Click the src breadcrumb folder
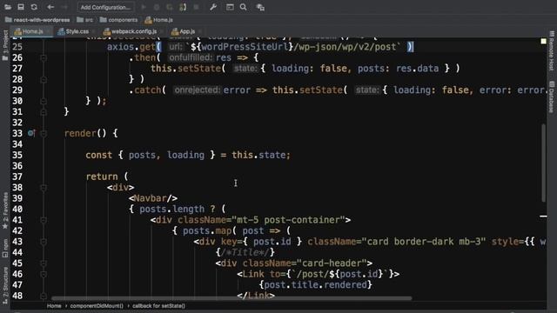The height and width of the screenshot is (313, 557). (85, 20)
